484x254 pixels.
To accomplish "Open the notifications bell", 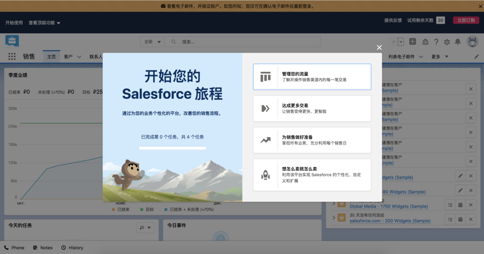I will click(x=458, y=42).
